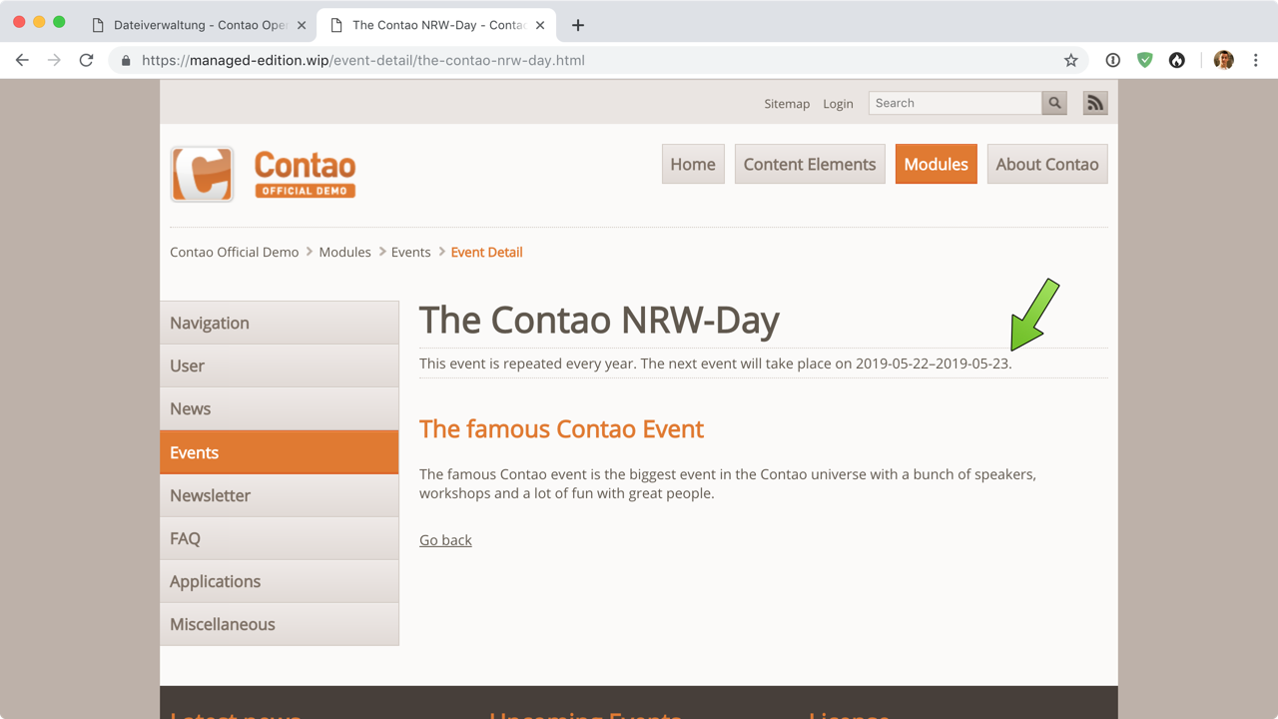The image size is (1278, 719).
Task: Open Chrome three-dot menu
Action: [x=1256, y=60]
